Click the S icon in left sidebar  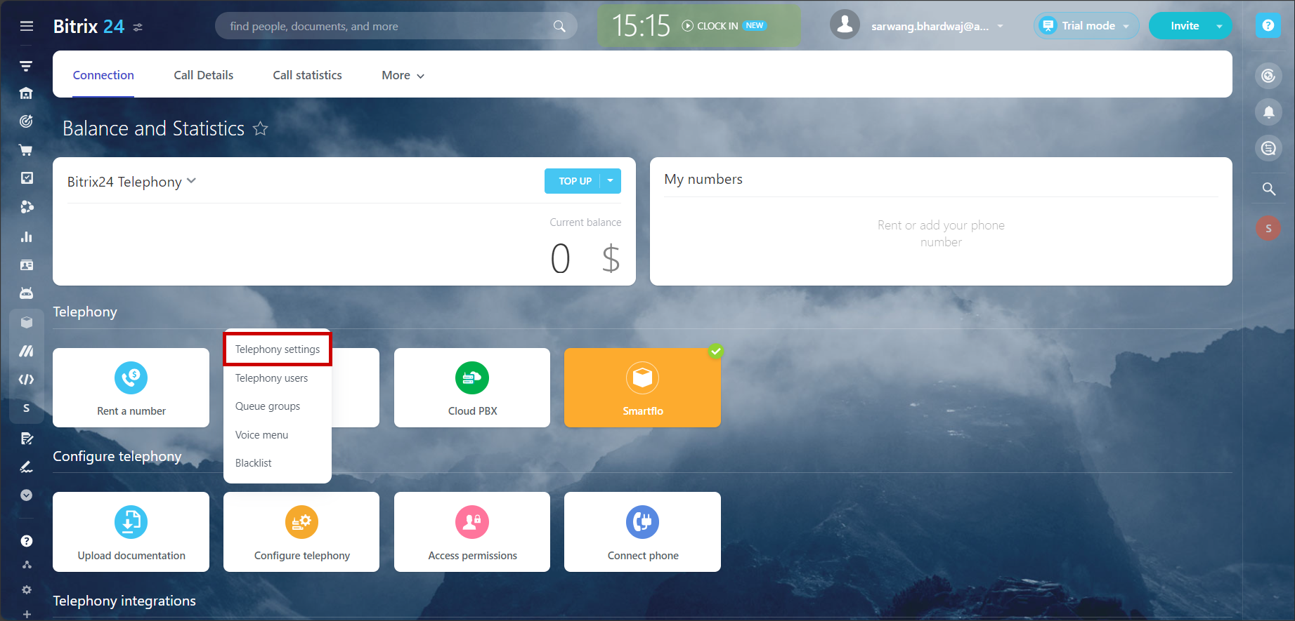pos(26,408)
